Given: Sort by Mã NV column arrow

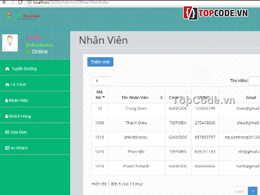Looking at the screenshot, I should [x=103, y=97].
